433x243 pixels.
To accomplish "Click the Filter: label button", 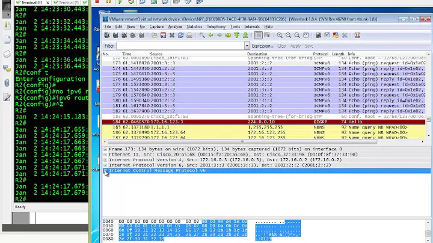I will pyautogui.click(x=109, y=46).
